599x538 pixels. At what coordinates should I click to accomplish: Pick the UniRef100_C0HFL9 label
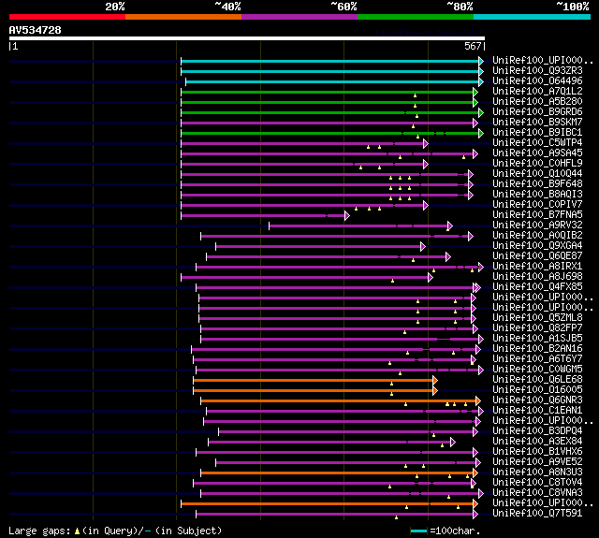[x=537, y=164]
